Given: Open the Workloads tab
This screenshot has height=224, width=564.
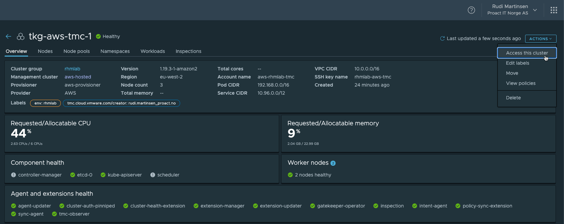Looking at the screenshot, I should click(153, 51).
